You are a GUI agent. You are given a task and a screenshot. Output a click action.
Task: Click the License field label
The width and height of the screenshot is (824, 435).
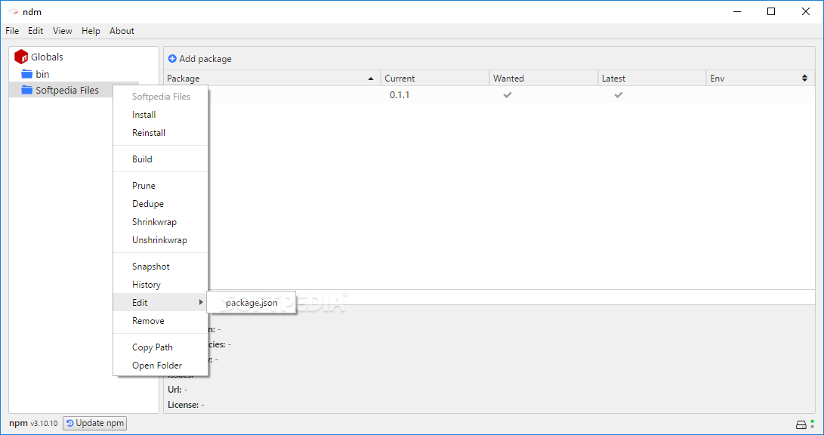click(x=184, y=405)
